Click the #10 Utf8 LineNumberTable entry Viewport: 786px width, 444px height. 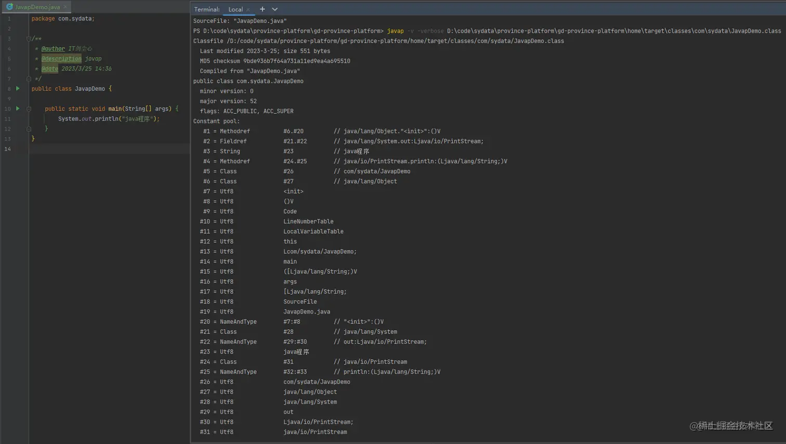coord(267,221)
